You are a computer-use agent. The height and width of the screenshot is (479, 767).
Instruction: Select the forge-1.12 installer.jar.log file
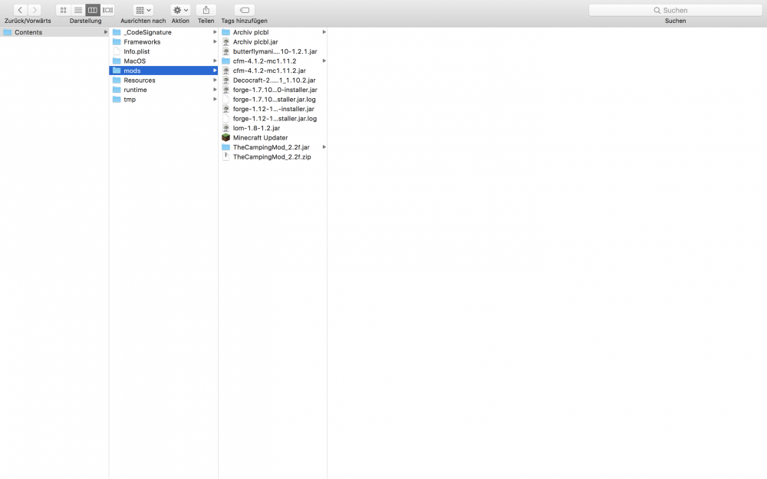[272, 118]
